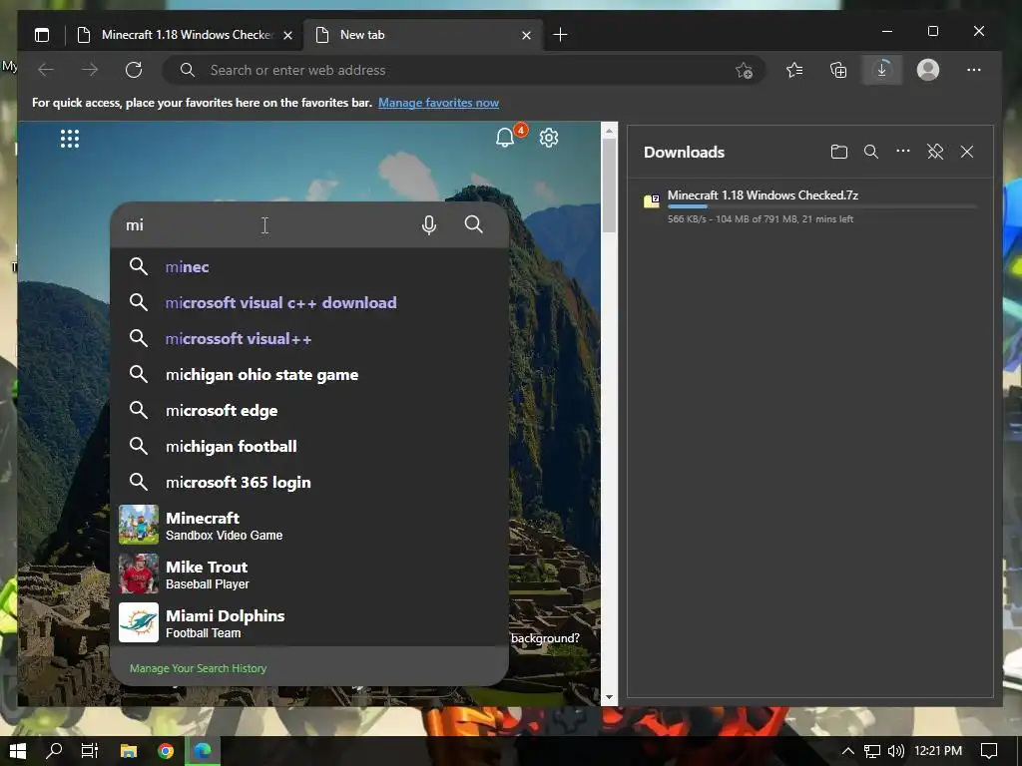Image resolution: width=1022 pixels, height=766 pixels.
Task: Open the Favorites list icon
Action: coord(793,70)
